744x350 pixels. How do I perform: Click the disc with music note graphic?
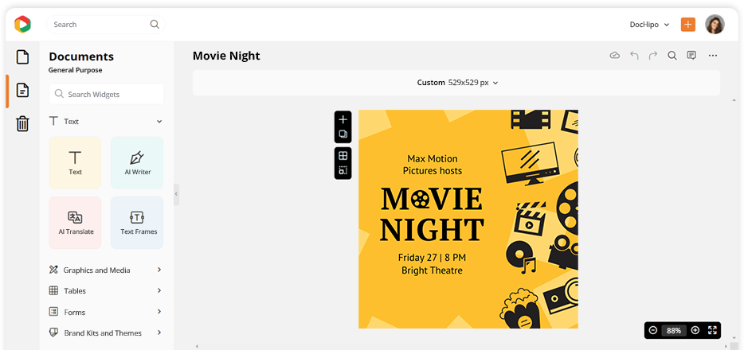coord(520,257)
